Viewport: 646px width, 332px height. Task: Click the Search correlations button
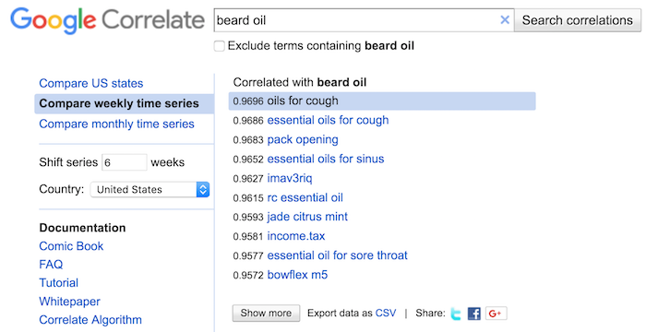577,20
